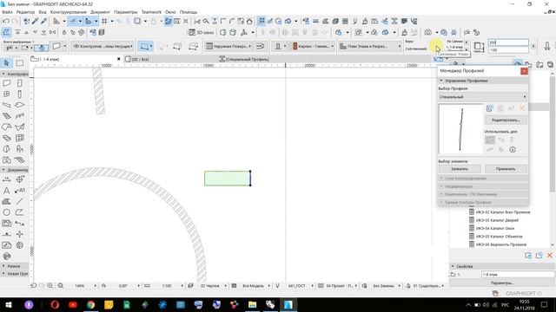Select the Fill hatch tool in toolbox
The height and width of the screenshot is (312, 556).
click(6, 201)
